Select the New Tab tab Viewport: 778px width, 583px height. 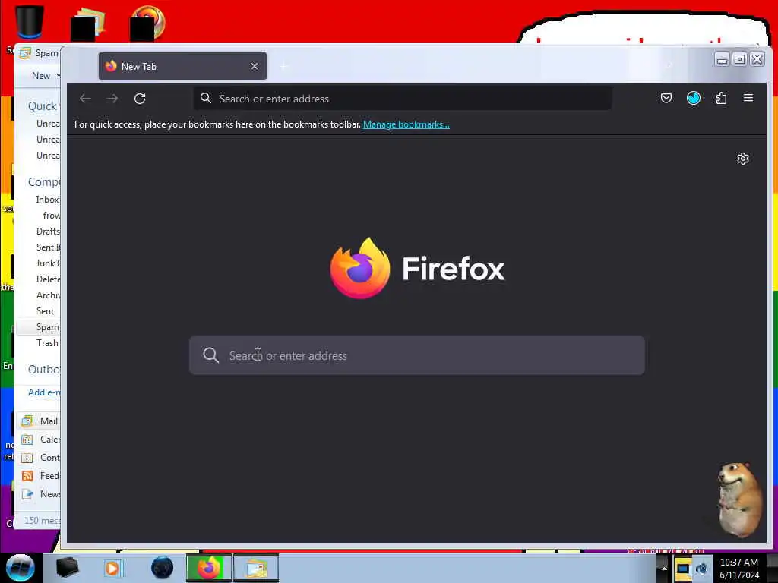(x=182, y=66)
